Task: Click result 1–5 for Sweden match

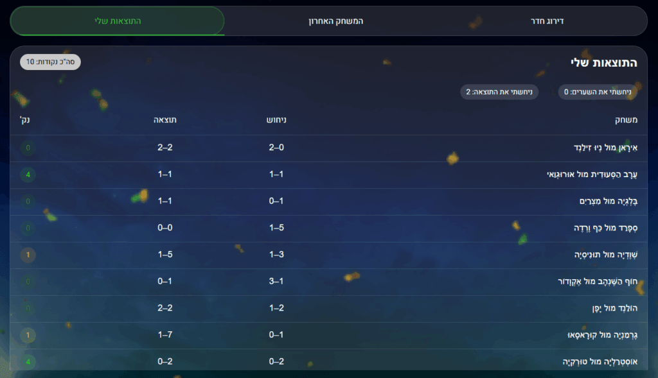Action: coord(165,255)
